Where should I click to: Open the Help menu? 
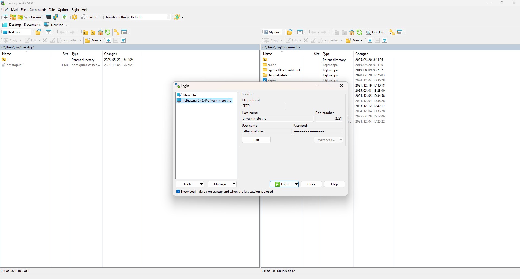click(85, 10)
